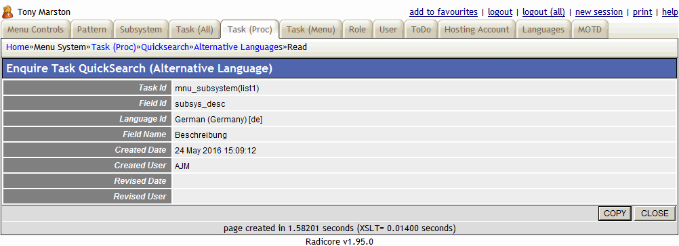
Task: Click the Created User value AJM
Action: 182,166
